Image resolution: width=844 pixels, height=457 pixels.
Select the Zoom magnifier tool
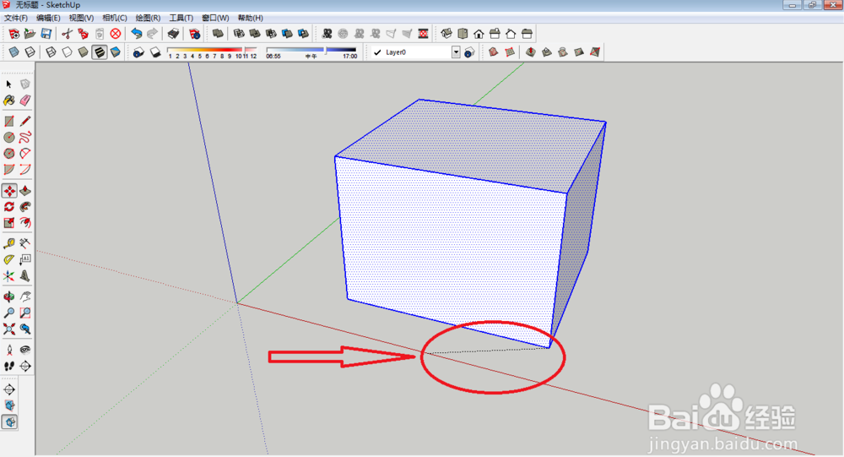(x=8, y=313)
